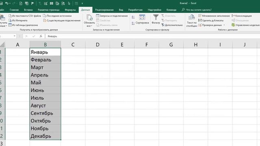The height and width of the screenshot is (146, 260).
Task: Click the Обновить все refresh icon
Action: (89, 17)
